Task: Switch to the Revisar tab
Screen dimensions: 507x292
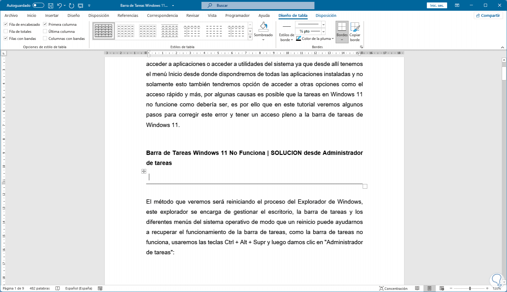Action: tap(193, 15)
